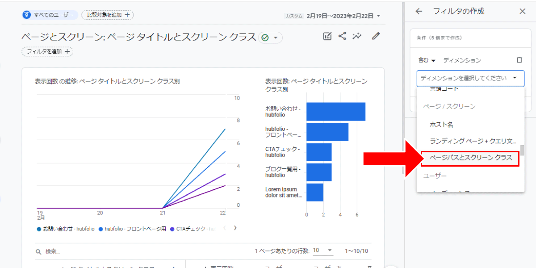Click the ブログ一覧用 - hubfolio bar
This screenshot has height=268, width=536.
[319, 172]
